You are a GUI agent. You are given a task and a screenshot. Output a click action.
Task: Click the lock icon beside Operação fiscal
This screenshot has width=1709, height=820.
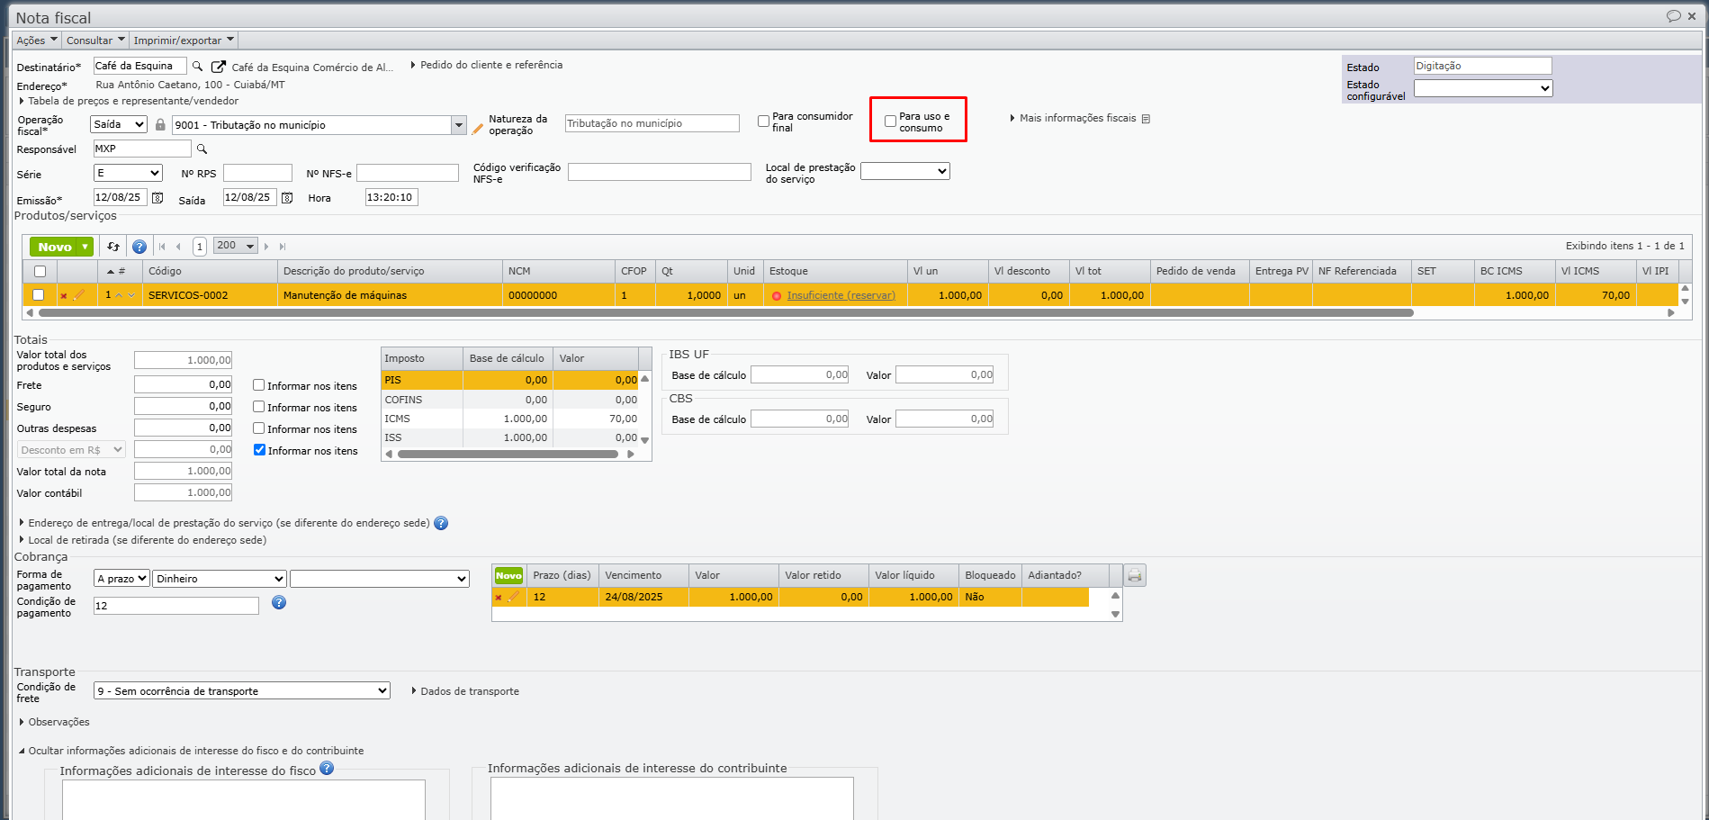160,124
